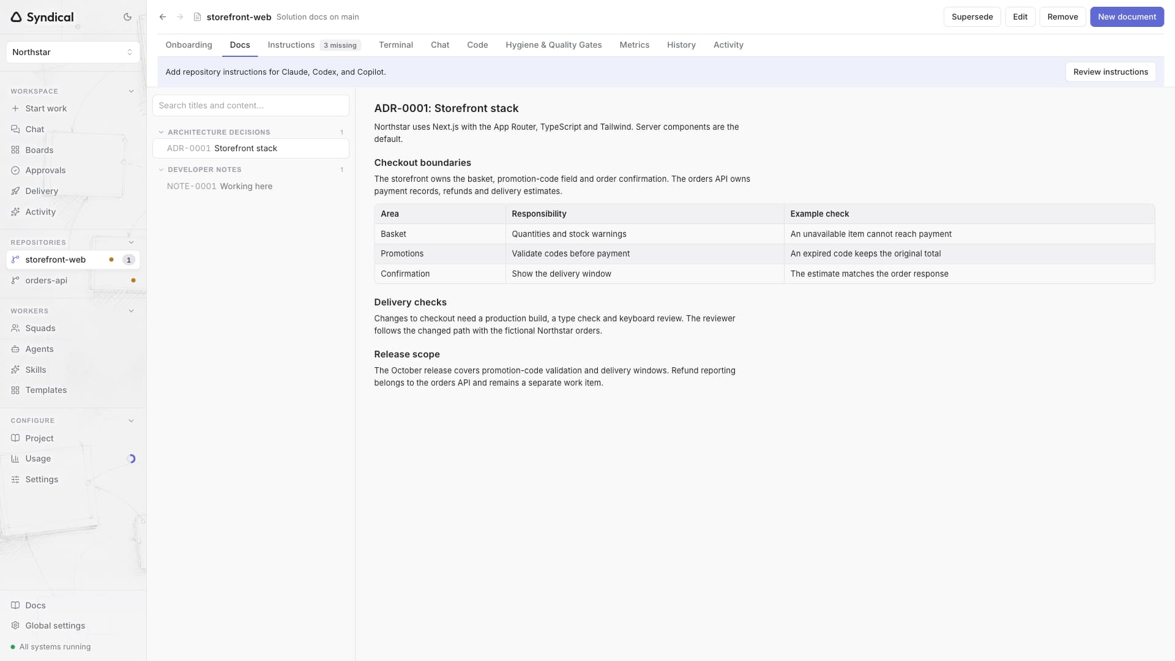Select orders-api repository branch icon
Screen dimensions: 1175x661
15,280
